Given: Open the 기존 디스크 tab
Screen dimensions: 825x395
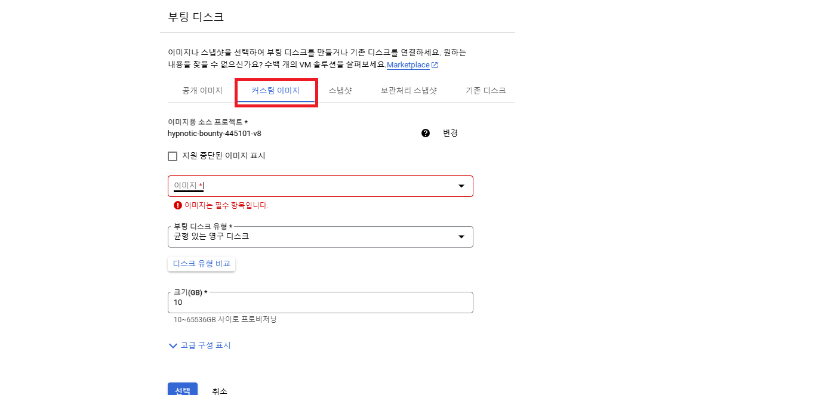Looking at the screenshot, I should click(x=485, y=91).
